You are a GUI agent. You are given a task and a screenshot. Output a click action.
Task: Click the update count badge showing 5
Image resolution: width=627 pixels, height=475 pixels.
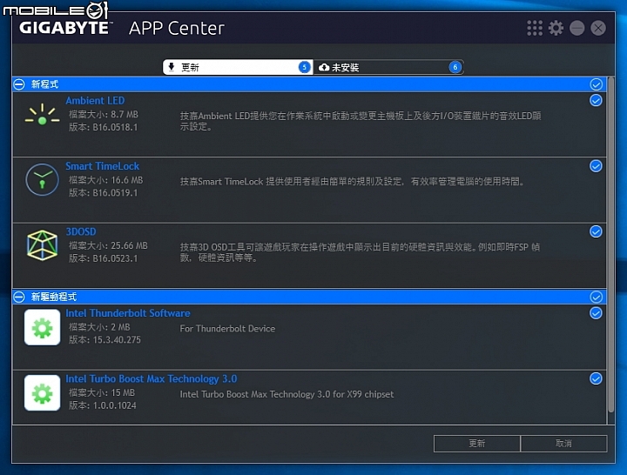[304, 67]
